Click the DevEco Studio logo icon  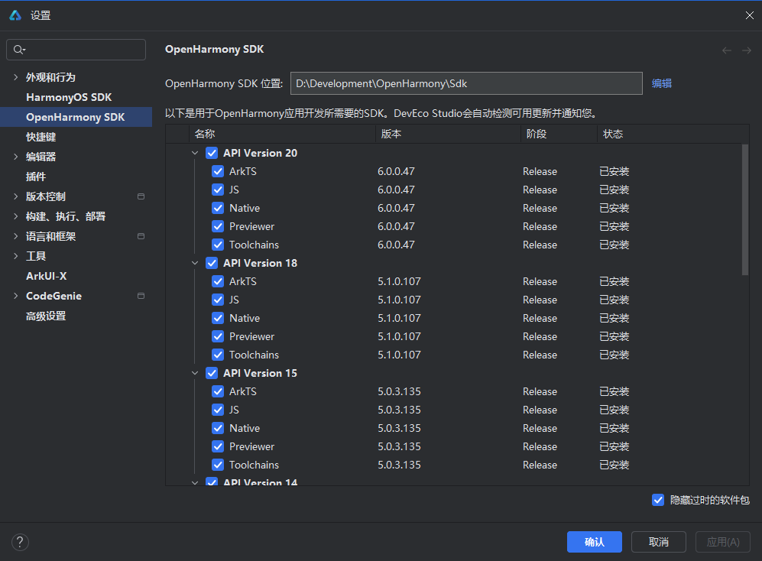point(15,15)
